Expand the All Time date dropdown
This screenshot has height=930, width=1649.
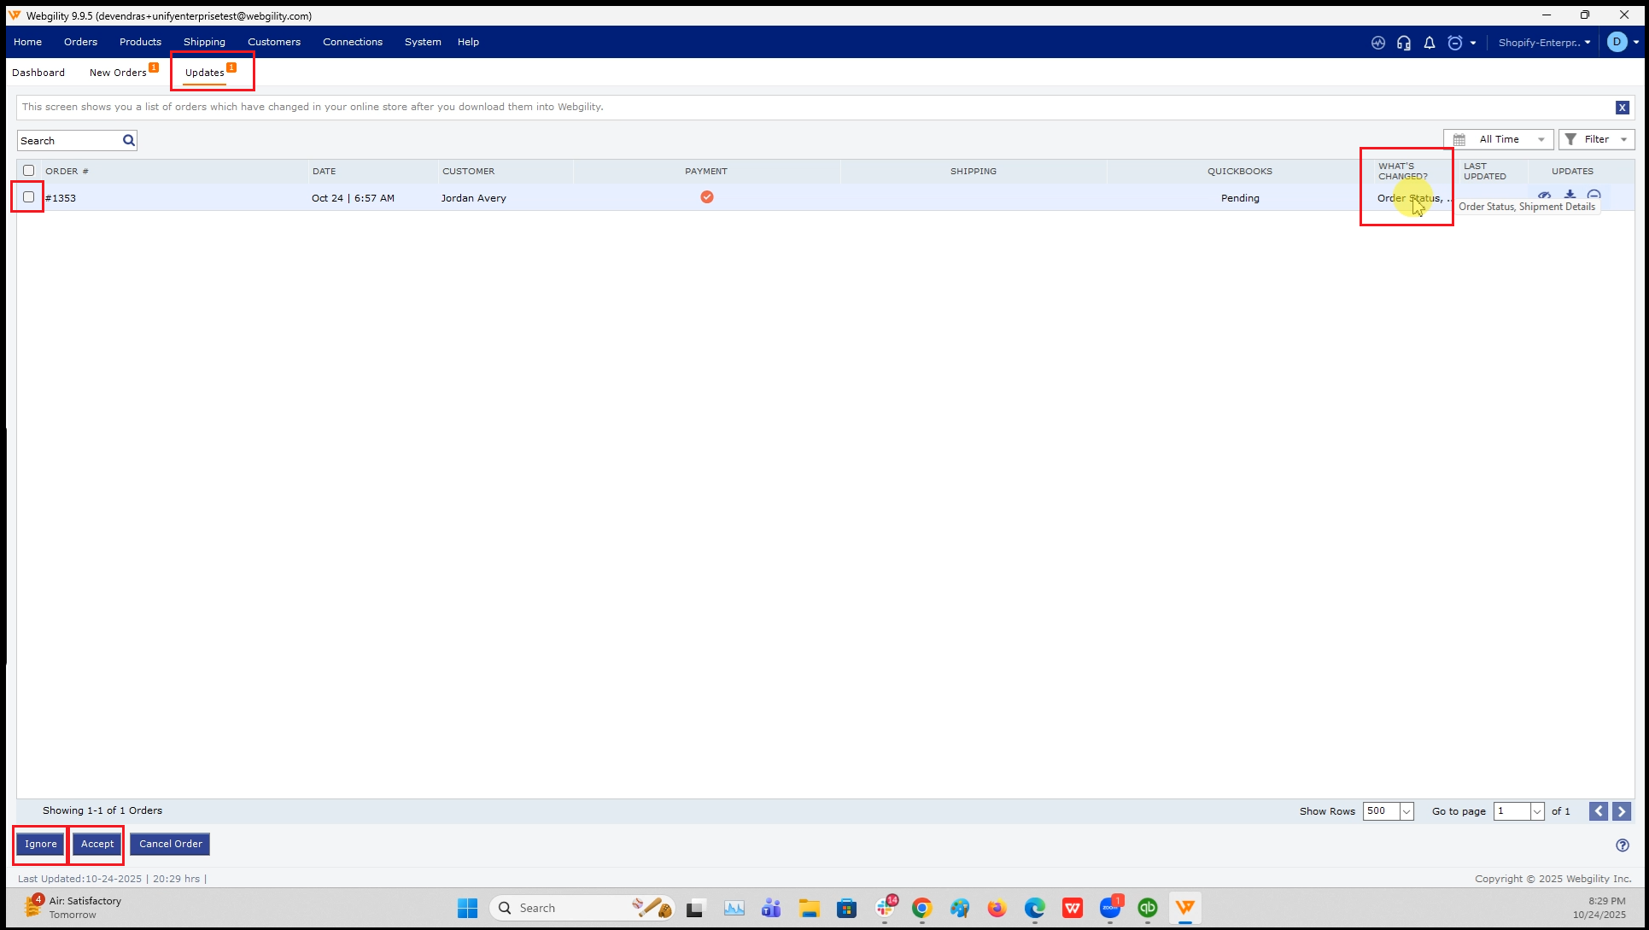coord(1498,139)
